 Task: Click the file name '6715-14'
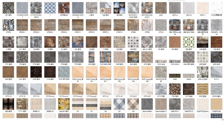point(36,96)
